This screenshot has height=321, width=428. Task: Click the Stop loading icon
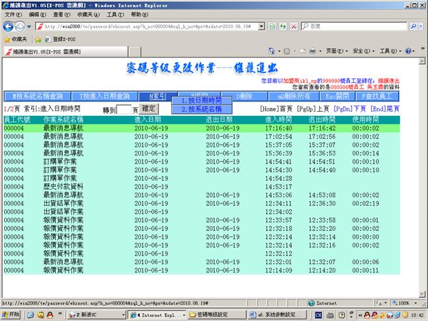(x=293, y=26)
